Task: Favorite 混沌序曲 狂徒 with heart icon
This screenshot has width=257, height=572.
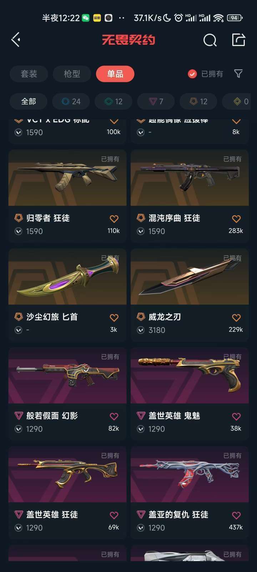Action: pos(236,218)
